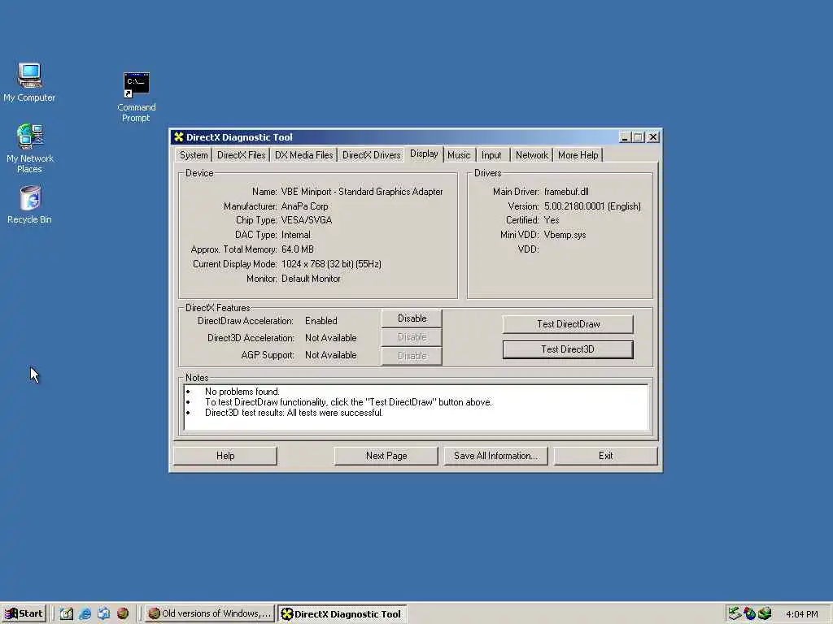
Task: Open the Network tab
Action: tap(531, 155)
